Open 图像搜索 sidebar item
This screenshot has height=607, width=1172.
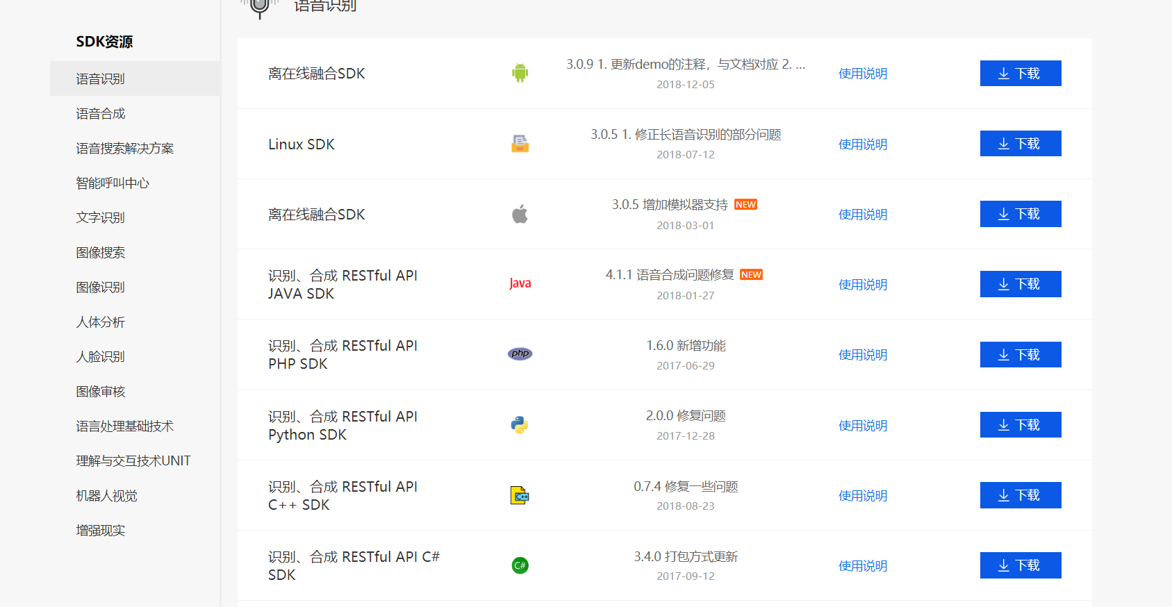pos(101,252)
